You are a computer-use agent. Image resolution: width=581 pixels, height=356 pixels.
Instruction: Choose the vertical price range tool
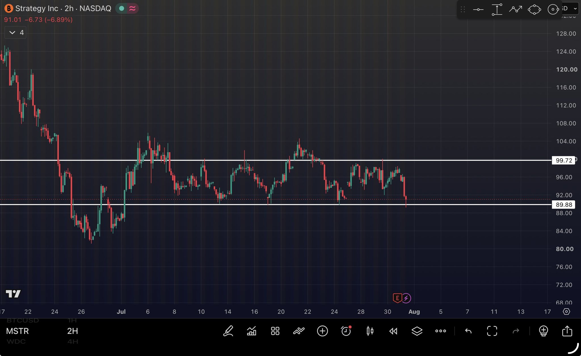click(x=497, y=10)
